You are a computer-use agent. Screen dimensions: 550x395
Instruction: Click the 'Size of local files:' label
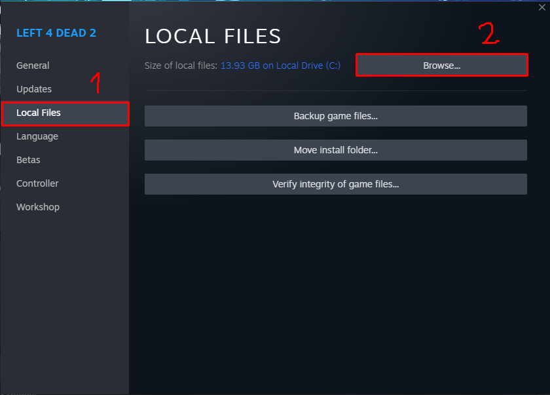click(x=181, y=66)
